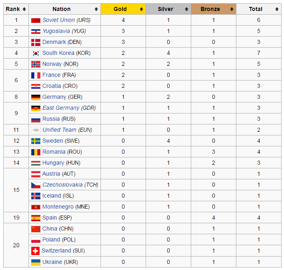Follow the East Germany link
284x270 pixels.
click(61, 108)
